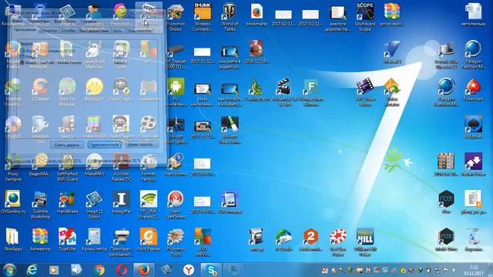Launch D-Link Wireless Connection shortcut
The height and width of the screenshot is (277, 493).
coord(203,17)
